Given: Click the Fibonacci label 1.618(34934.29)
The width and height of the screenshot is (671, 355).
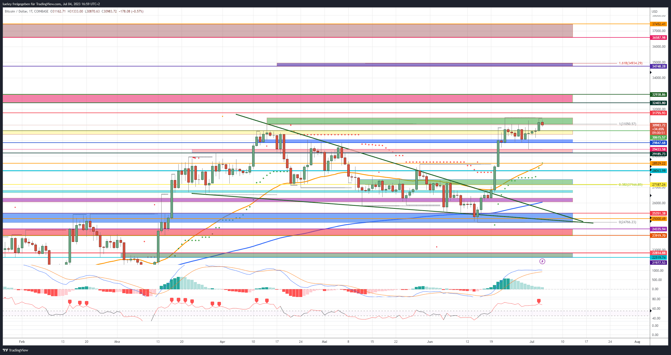Looking at the screenshot, I should (x=631, y=63).
